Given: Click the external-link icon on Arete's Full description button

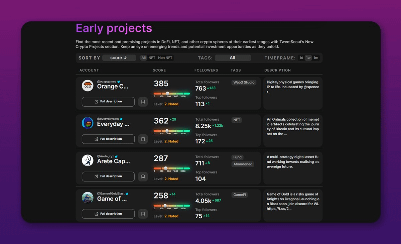Looking at the screenshot, I should tap(96, 176).
